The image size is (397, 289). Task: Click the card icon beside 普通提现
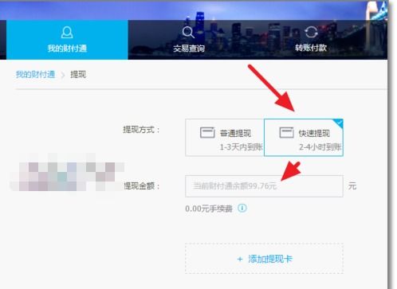click(207, 132)
